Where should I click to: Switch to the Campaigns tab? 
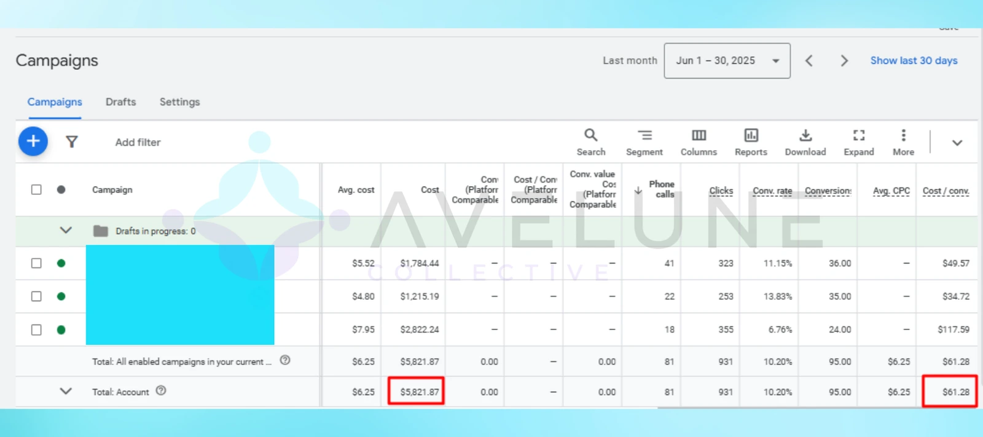point(55,102)
